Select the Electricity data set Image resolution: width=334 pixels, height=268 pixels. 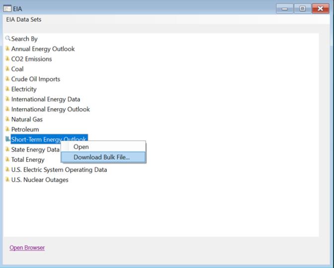coord(24,89)
